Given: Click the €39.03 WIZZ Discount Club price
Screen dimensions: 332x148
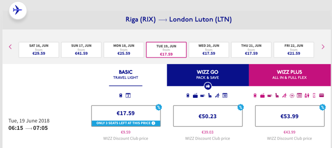Looking at the screenshot, I should pyautogui.click(x=207, y=132).
